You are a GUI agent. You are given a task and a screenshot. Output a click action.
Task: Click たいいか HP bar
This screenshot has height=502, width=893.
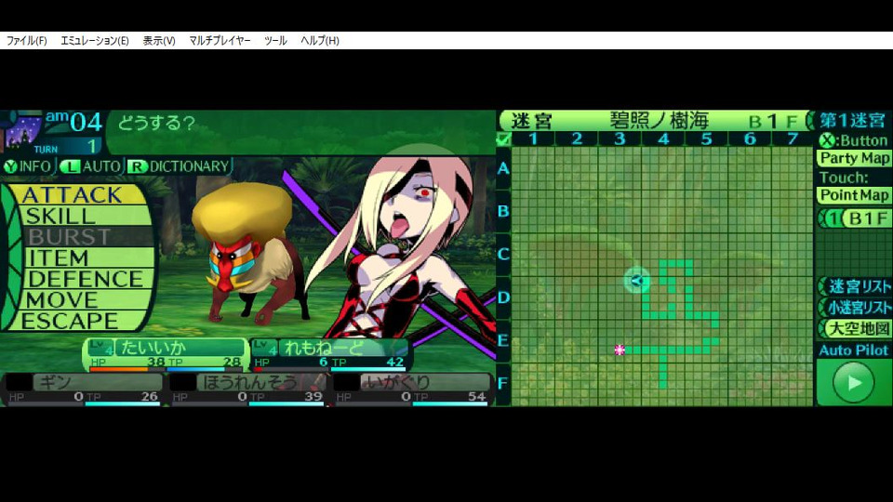[127, 369]
